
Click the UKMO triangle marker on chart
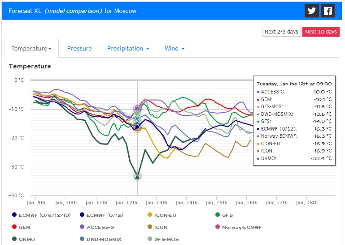point(137,176)
